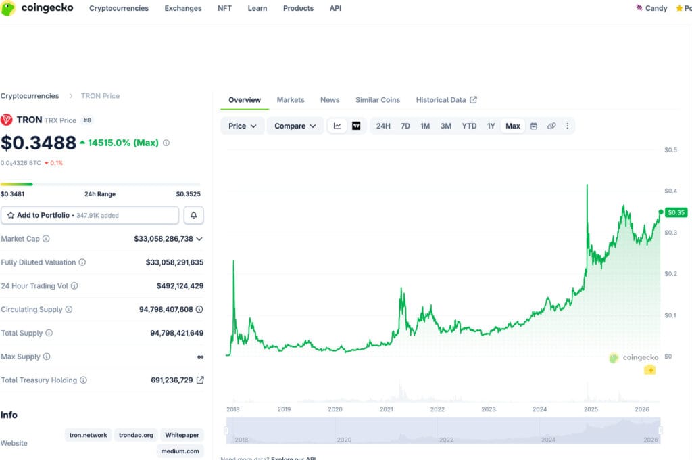Open Total Treasury Holding info icon
The image size is (692, 460).
[x=83, y=380]
